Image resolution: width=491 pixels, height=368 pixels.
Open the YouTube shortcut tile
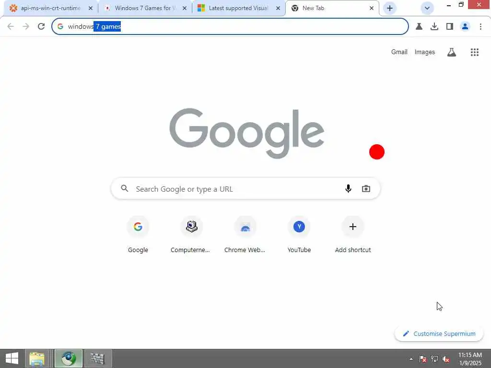[x=299, y=235]
